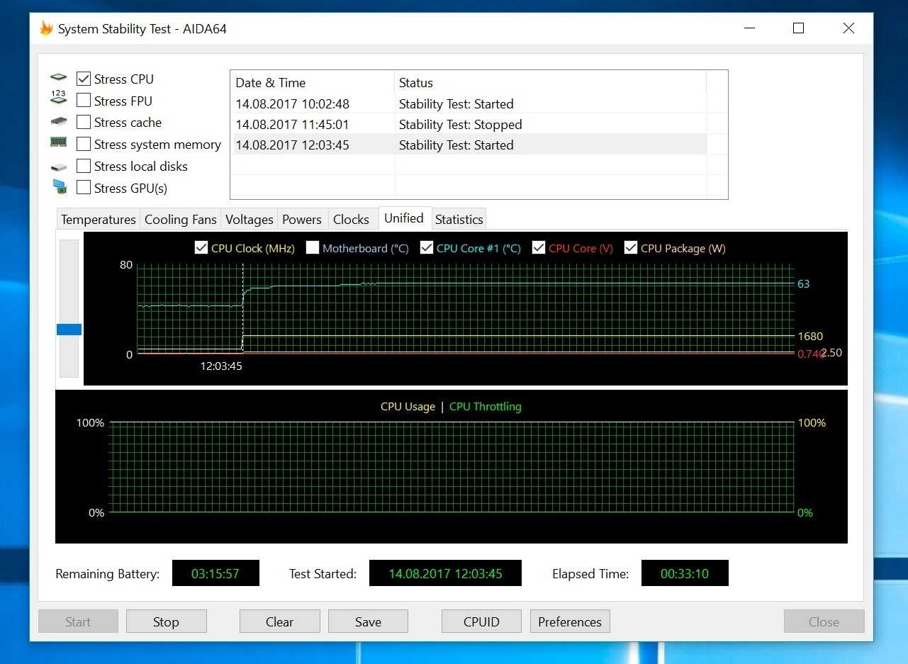908x664 pixels.
Task: Click the cache chip icon
Action: pos(58,121)
